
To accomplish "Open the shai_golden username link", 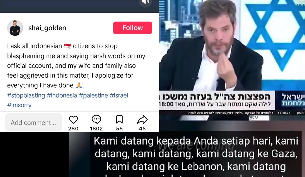I will (47, 28).
